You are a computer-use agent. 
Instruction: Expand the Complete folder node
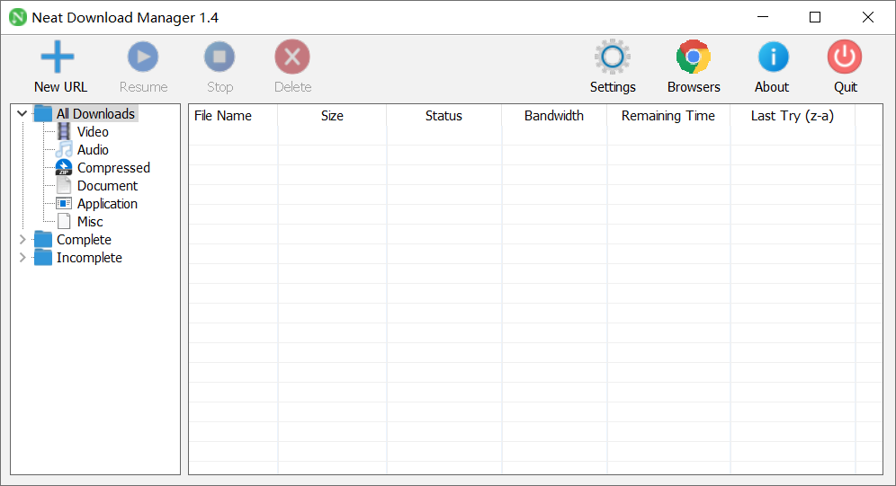tap(22, 240)
